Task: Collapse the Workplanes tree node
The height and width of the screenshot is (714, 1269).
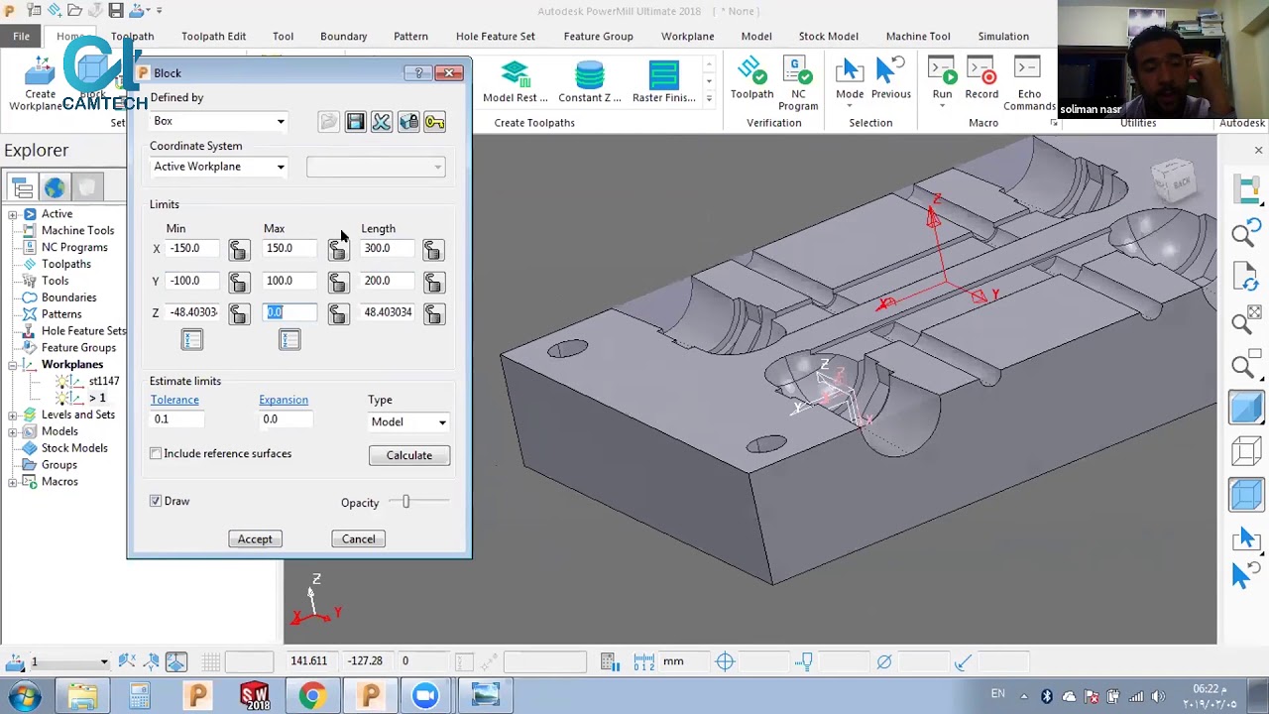Action: click(x=12, y=365)
